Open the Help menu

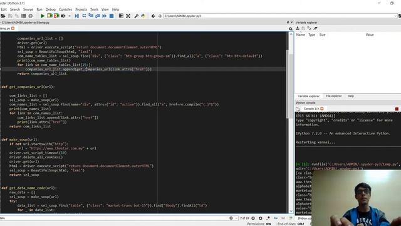click(x=115, y=9)
